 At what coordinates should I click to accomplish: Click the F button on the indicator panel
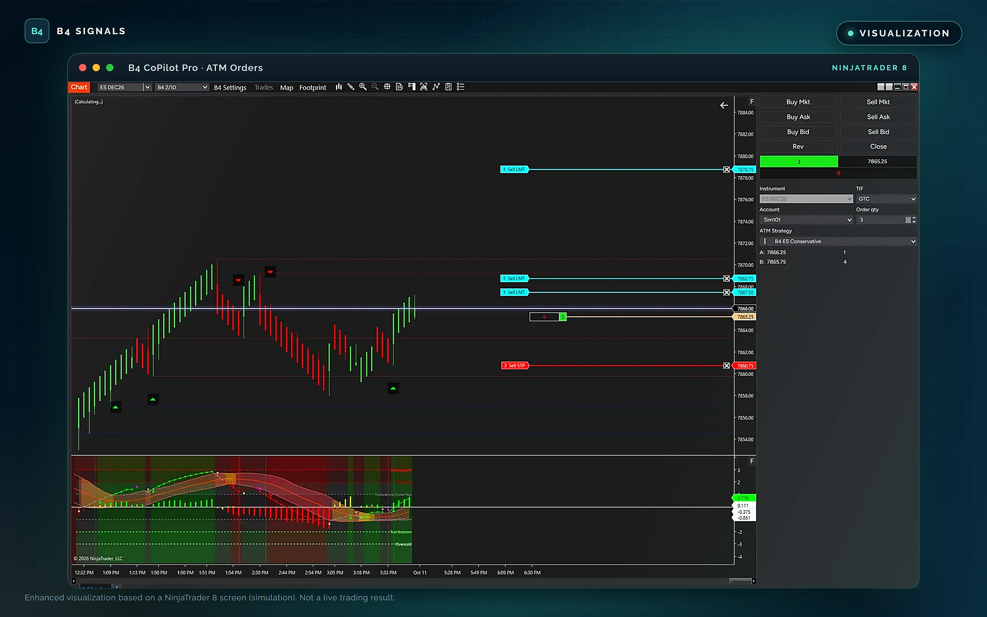coord(752,461)
